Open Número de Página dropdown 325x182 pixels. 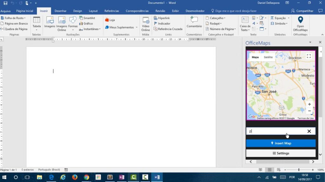point(221,29)
